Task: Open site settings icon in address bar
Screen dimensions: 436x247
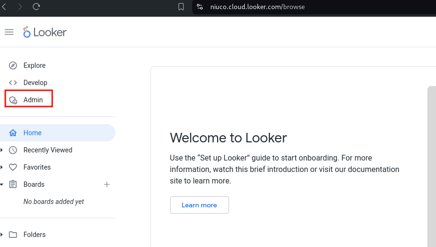Action: pyautogui.click(x=200, y=7)
